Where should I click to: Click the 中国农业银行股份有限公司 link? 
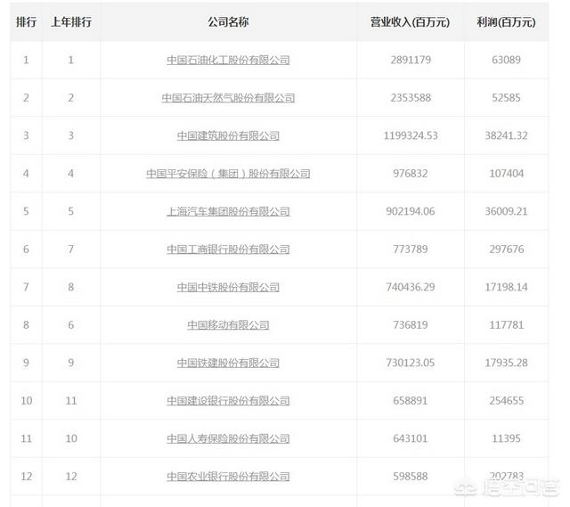pyautogui.click(x=228, y=477)
